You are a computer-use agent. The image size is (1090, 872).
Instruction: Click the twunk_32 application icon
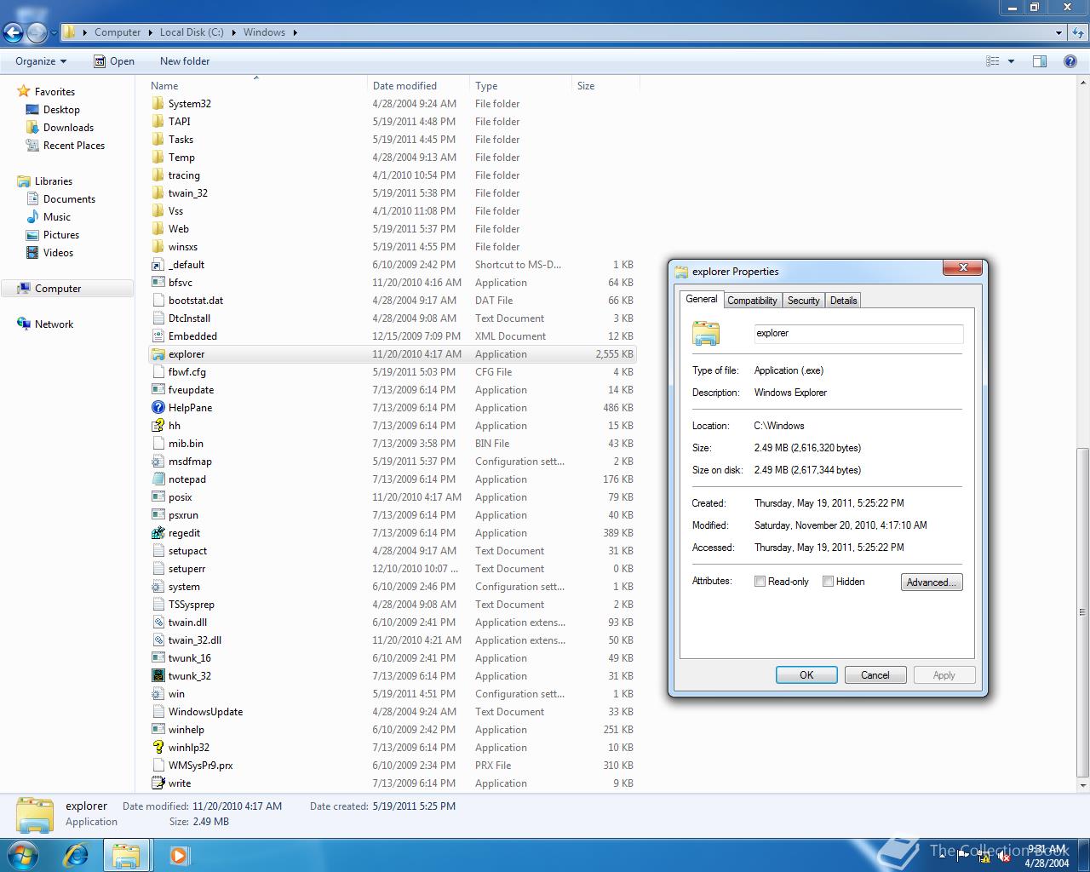(x=158, y=676)
